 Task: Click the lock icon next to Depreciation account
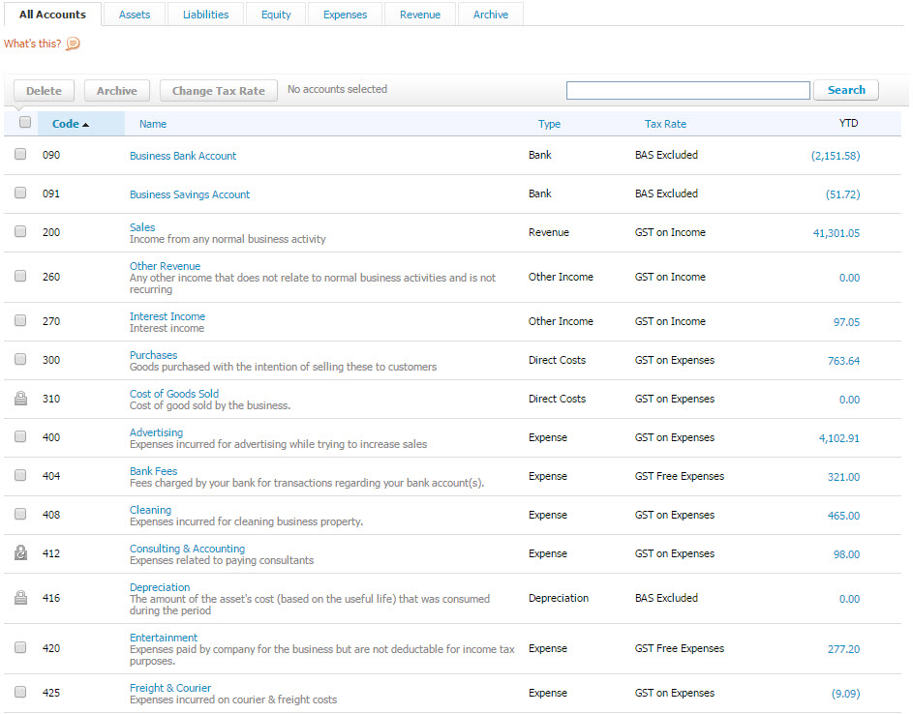point(21,598)
